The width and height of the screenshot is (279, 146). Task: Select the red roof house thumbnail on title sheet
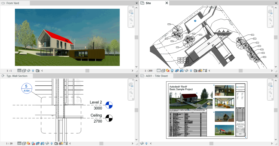[x=225, y=130]
